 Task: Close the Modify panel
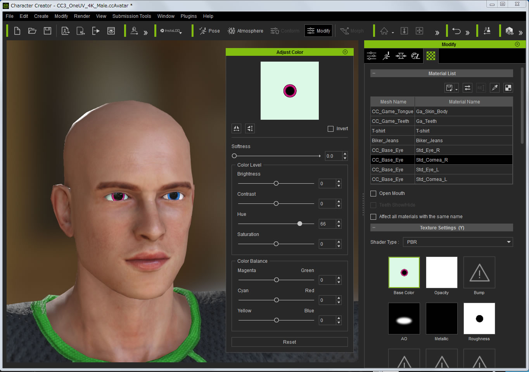(x=517, y=44)
